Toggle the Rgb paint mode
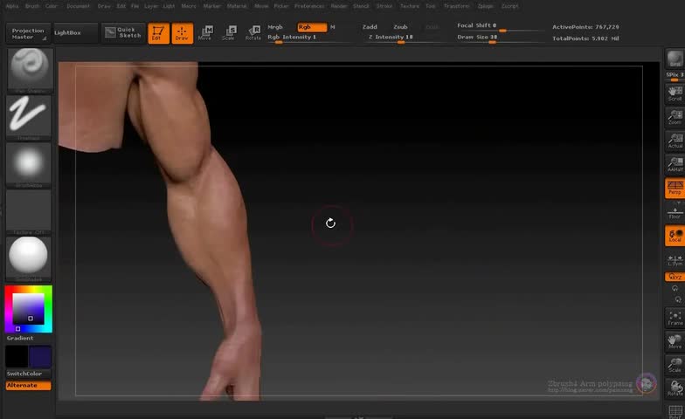Viewport: 685px width, 419px height. (x=312, y=27)
